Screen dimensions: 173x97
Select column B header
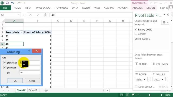[37, 21]
